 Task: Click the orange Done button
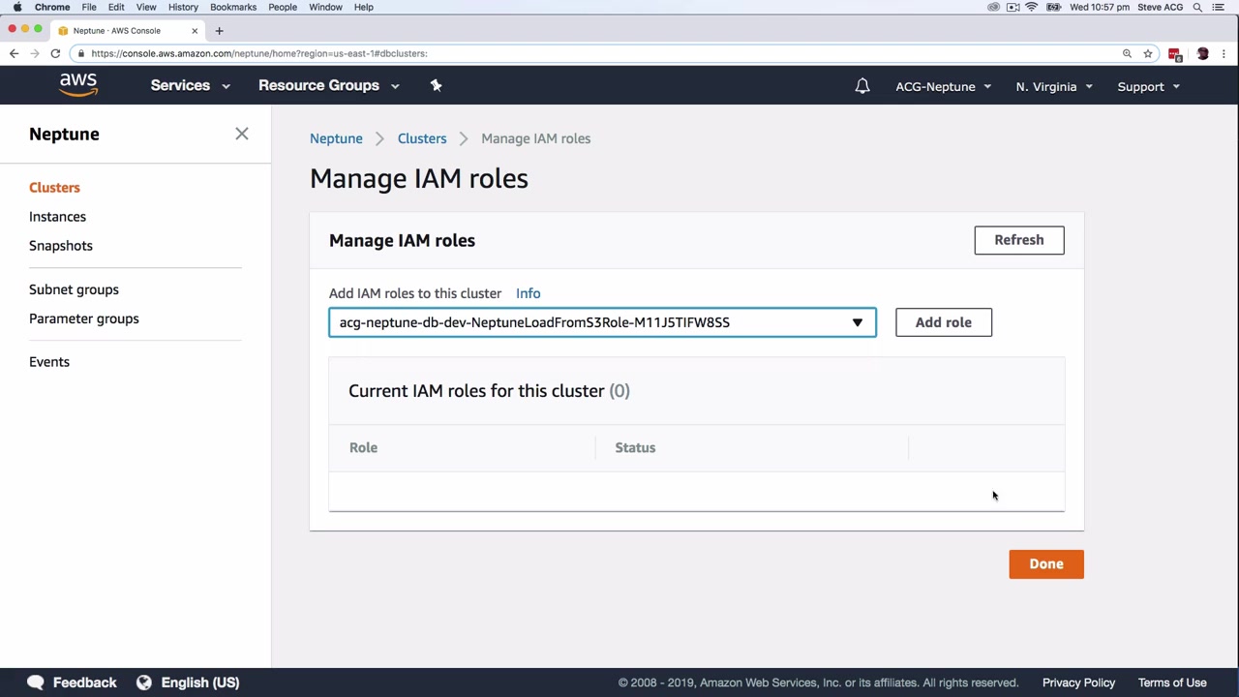[1046, 564]
